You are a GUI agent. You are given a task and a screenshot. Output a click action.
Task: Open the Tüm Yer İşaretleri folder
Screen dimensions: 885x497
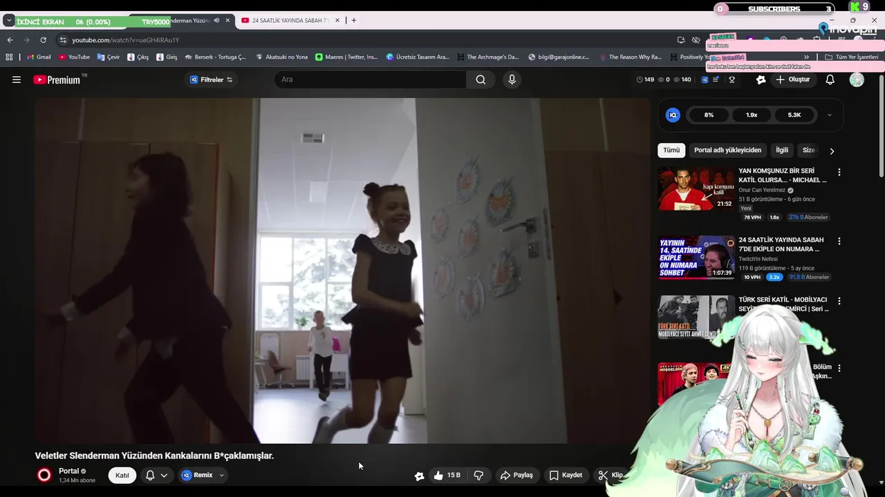[x=852, y=57]
